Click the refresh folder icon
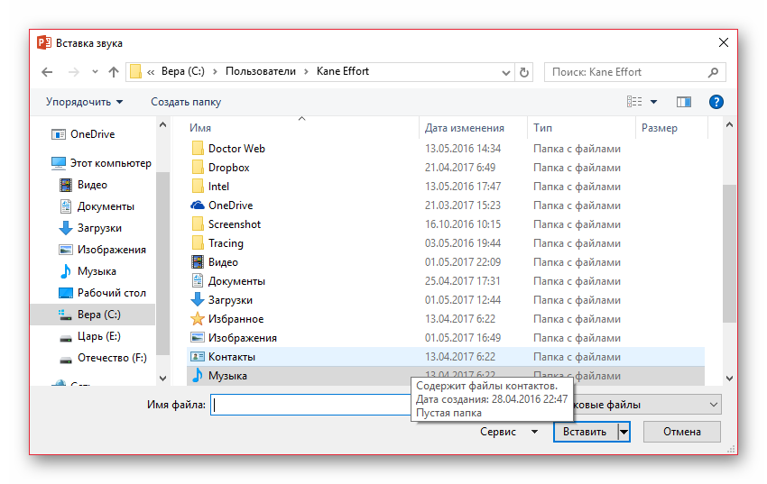 tap(524, 72)
